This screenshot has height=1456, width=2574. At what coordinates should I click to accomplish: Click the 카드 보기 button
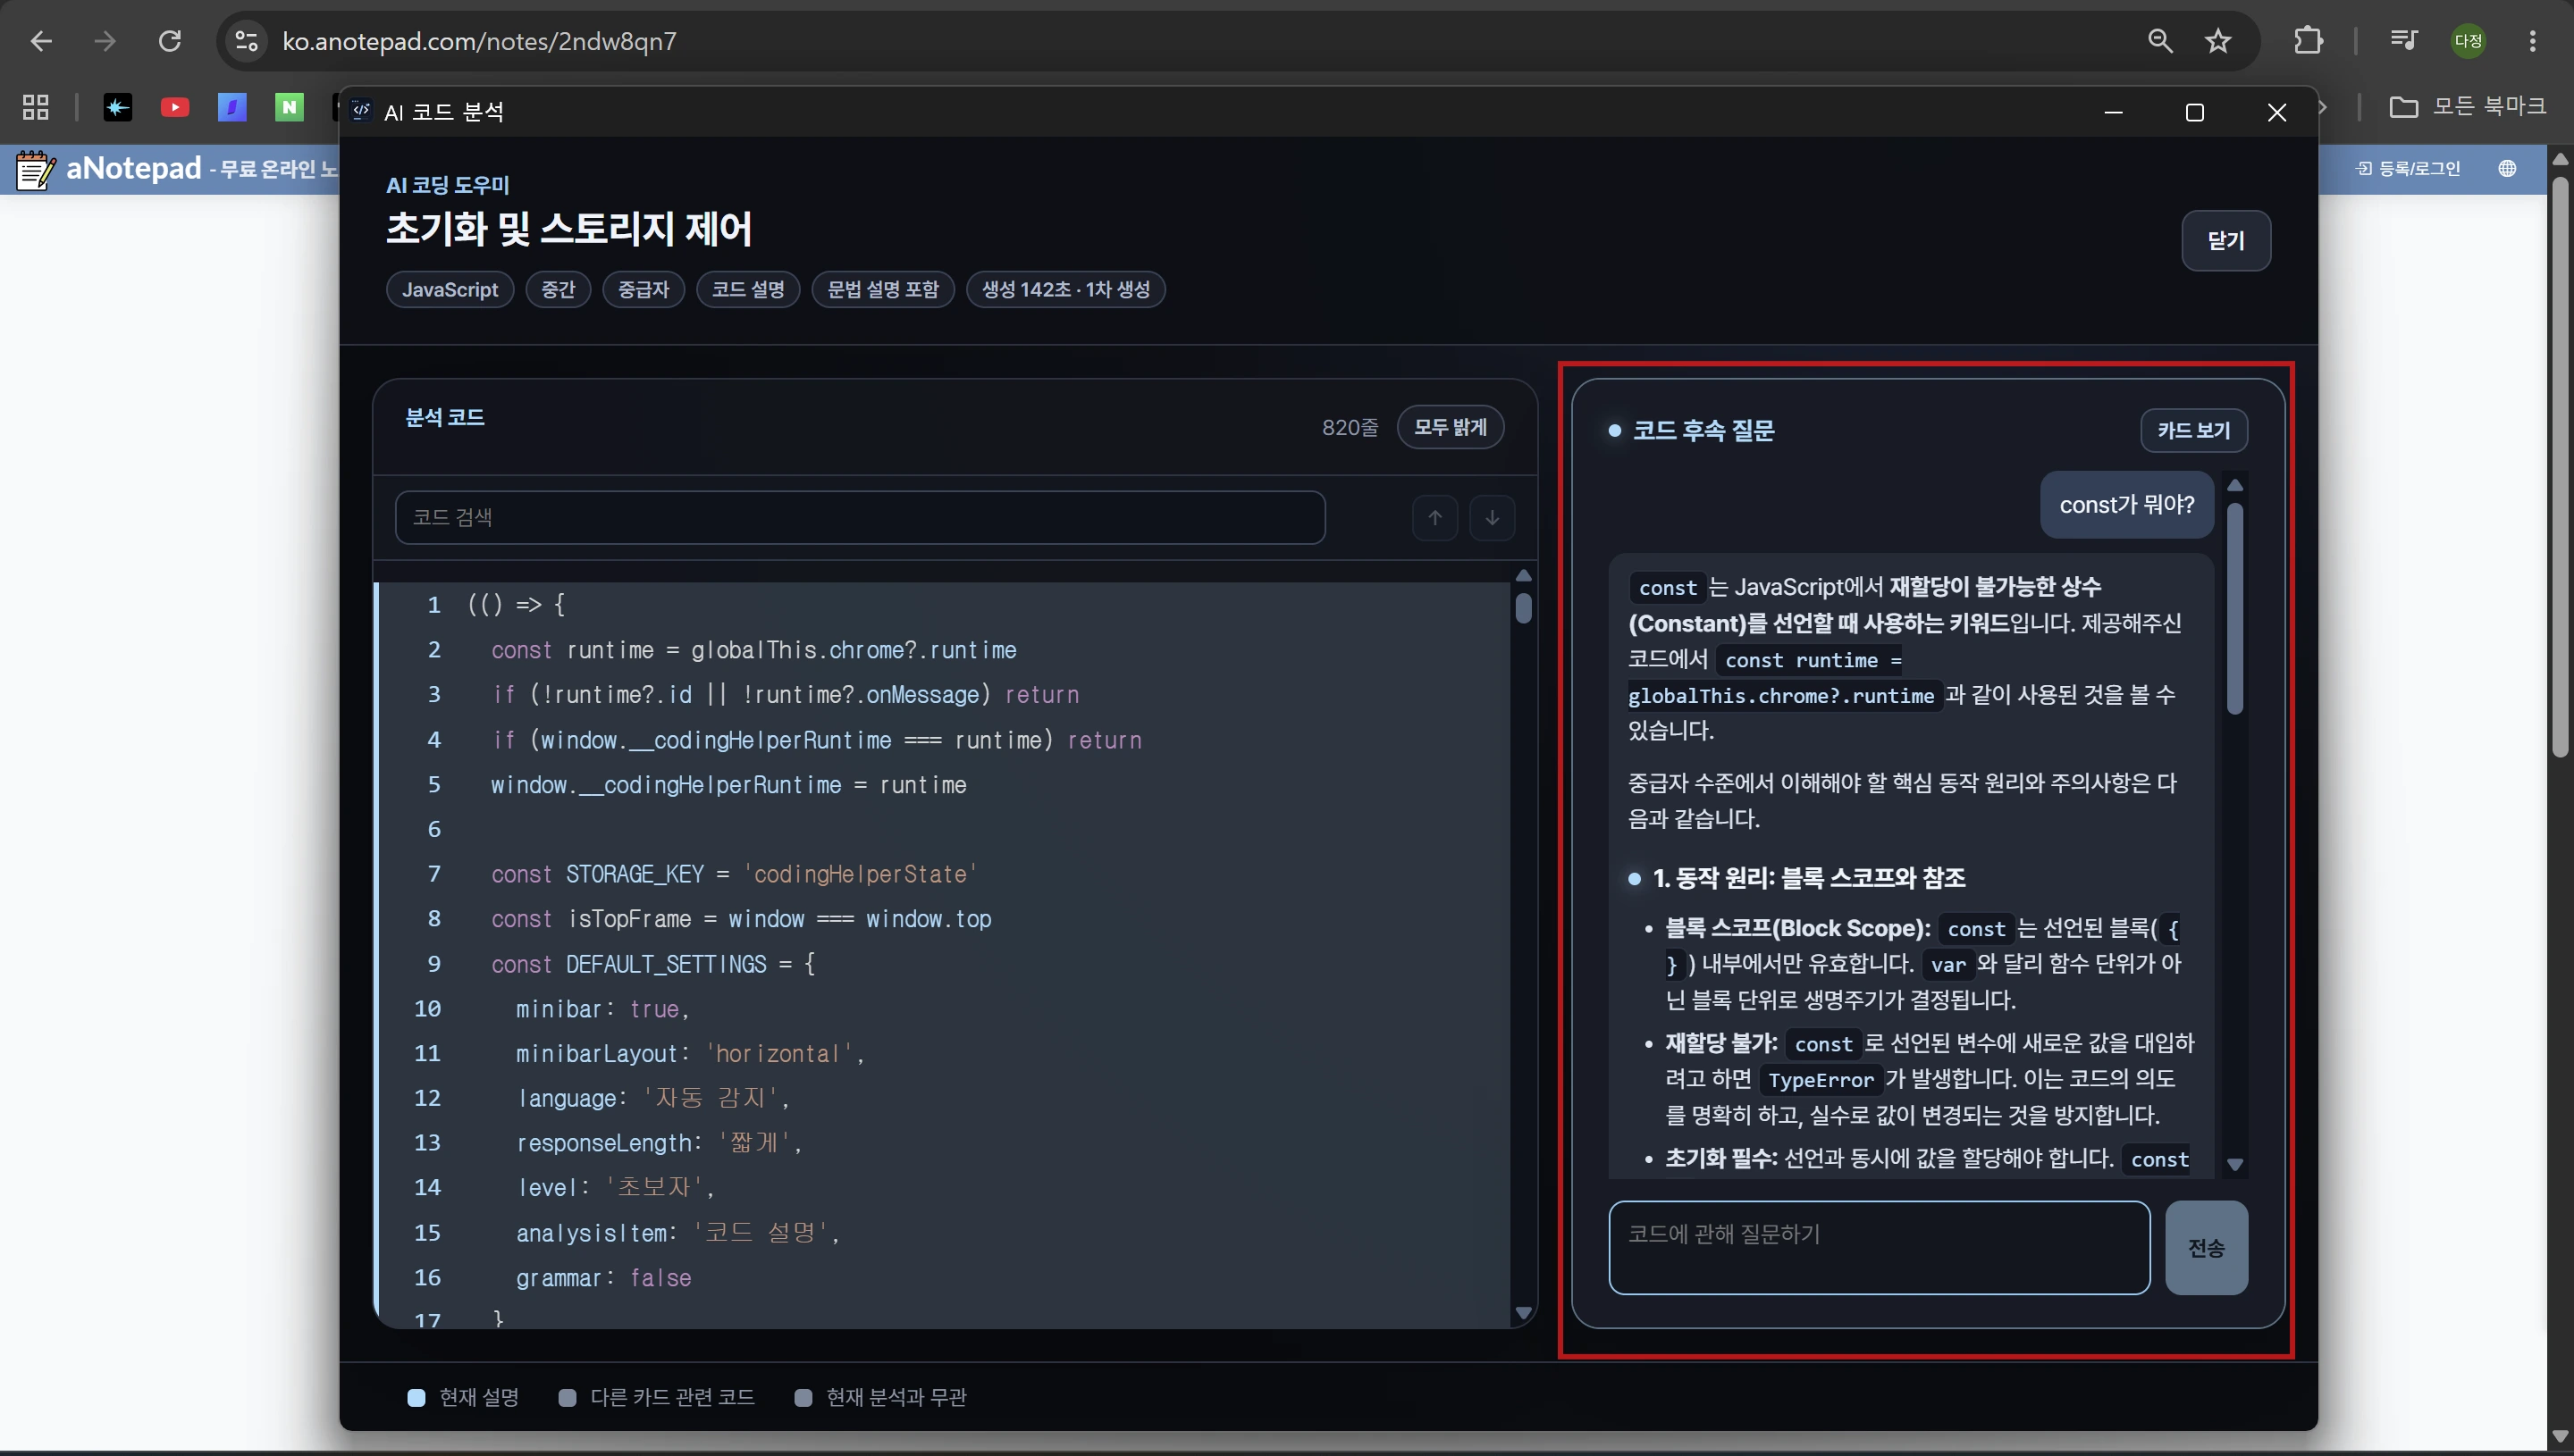tap(2193, 430)
